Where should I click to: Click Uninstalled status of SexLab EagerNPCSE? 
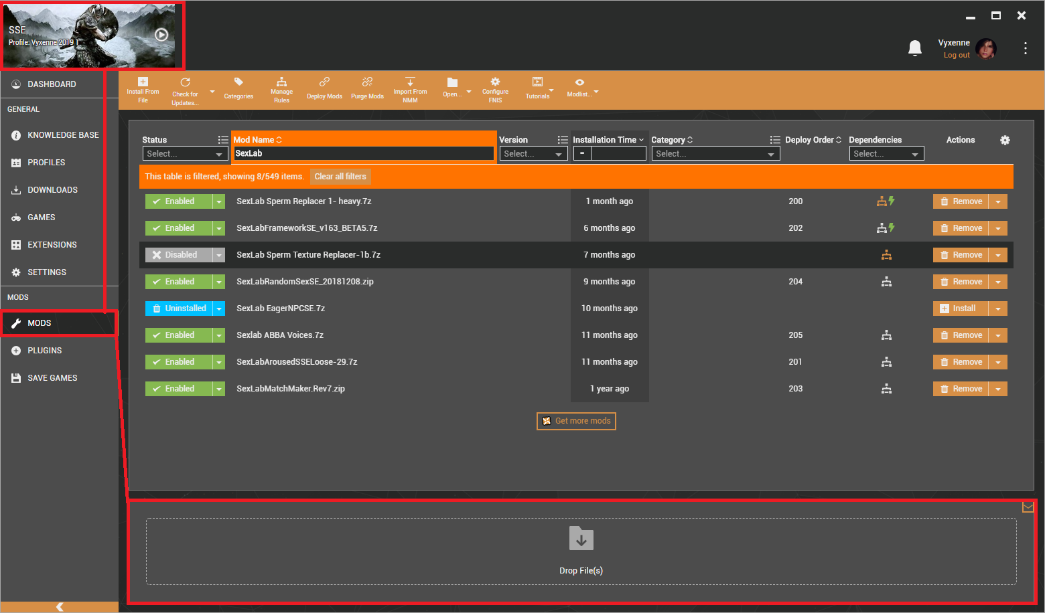click(x=179, y=308)
